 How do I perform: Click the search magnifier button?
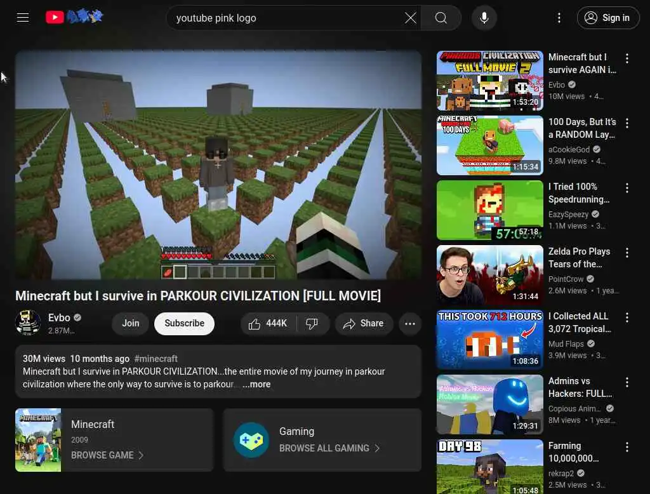tap(441, 18)
